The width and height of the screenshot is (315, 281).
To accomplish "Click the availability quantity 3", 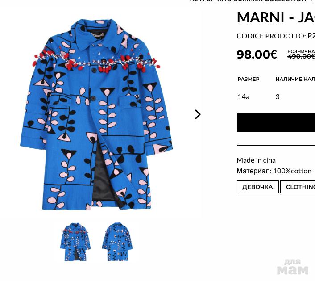I will pos(278,97).
